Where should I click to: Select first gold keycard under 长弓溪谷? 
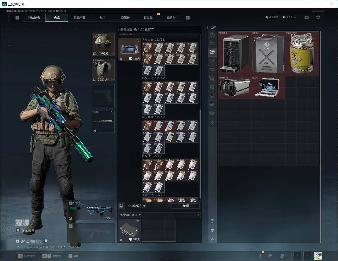(x=147, y=48)
